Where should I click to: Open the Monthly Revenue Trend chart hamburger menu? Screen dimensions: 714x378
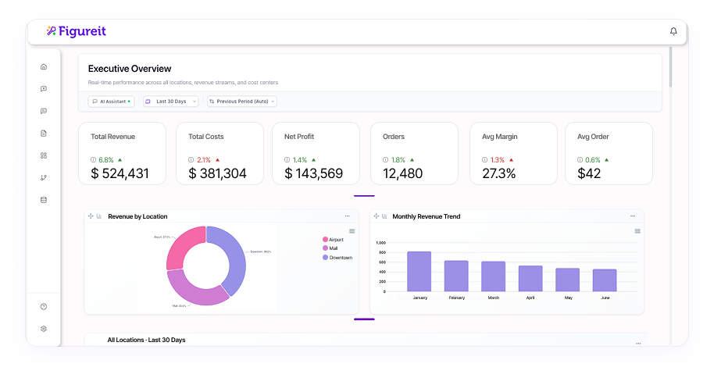[x=637, y=231]
